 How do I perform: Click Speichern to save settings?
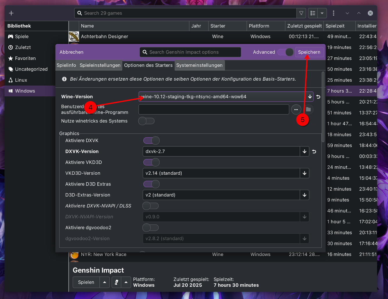pyautogui.click(x=309, y=52)
